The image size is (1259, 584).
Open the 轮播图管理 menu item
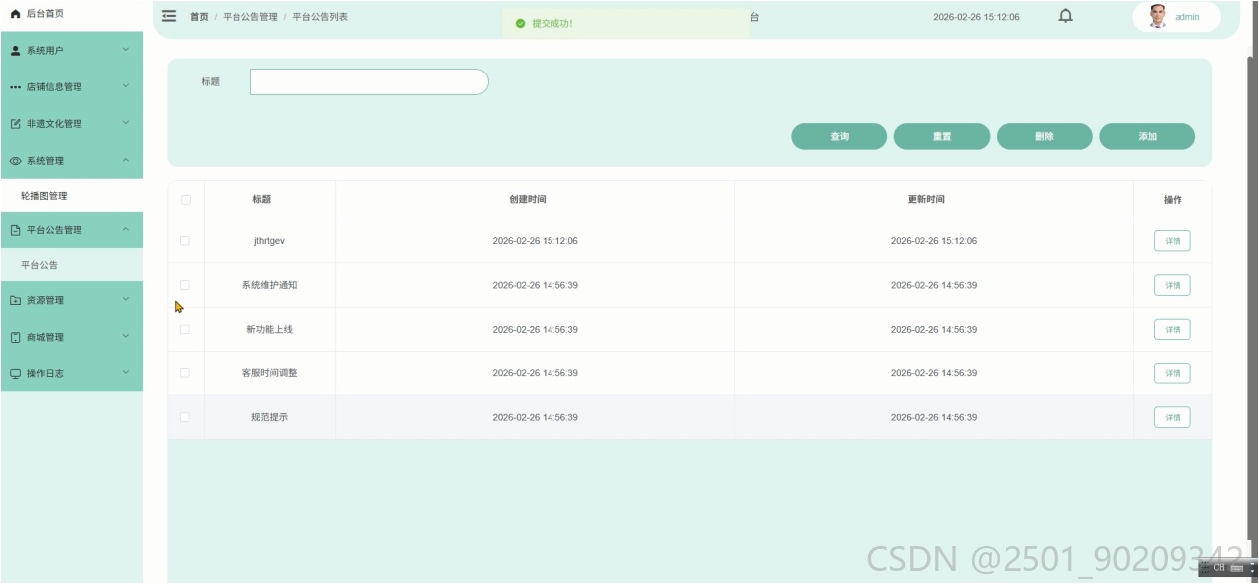pyautogui.click(x=72, y=196)
